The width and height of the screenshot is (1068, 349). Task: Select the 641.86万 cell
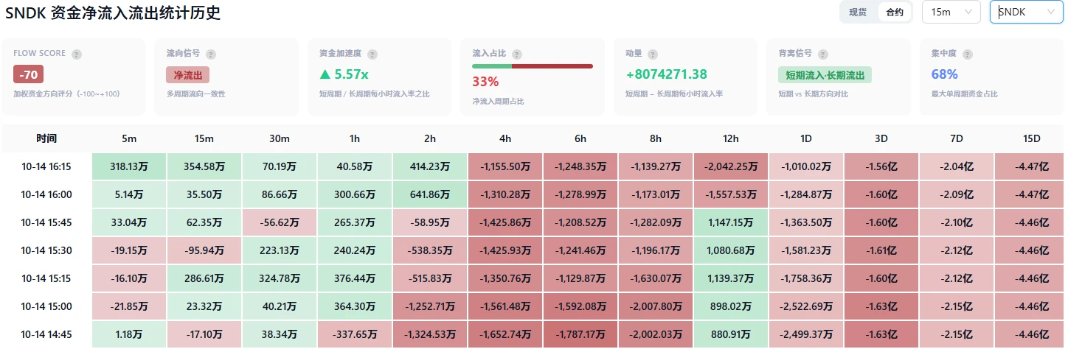430,194
